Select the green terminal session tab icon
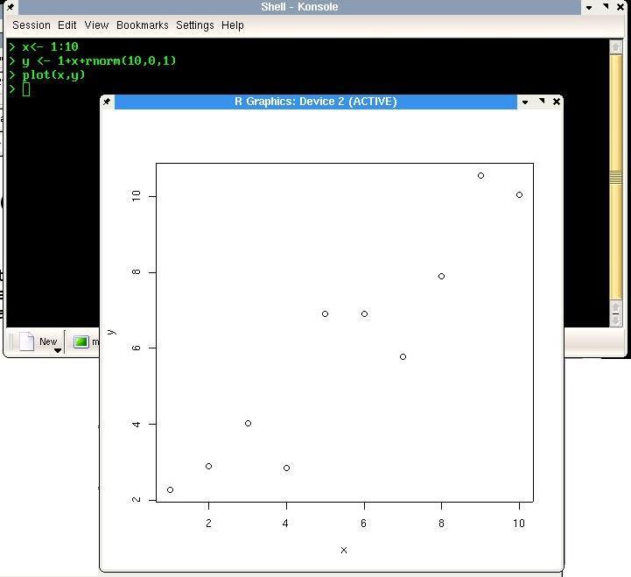Screen dimensions: 631x577 pyautogui.click(x=81, y=341)
